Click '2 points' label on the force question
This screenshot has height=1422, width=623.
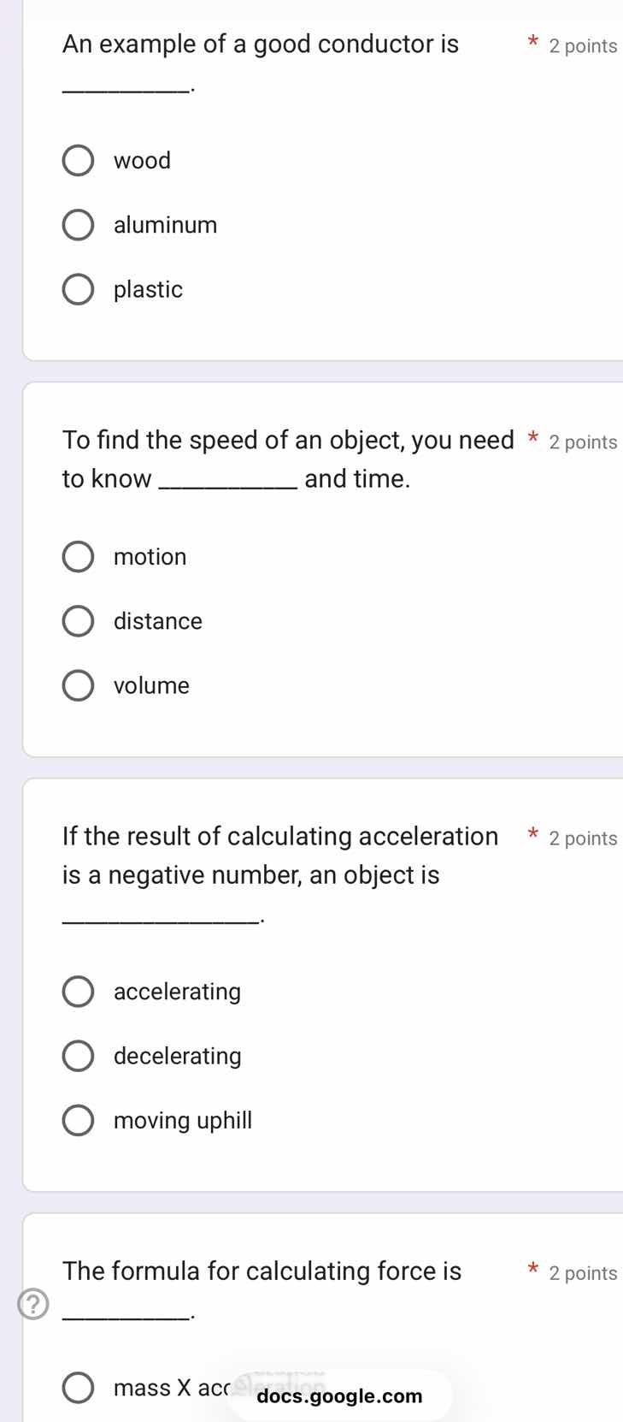pos(583,1273)
